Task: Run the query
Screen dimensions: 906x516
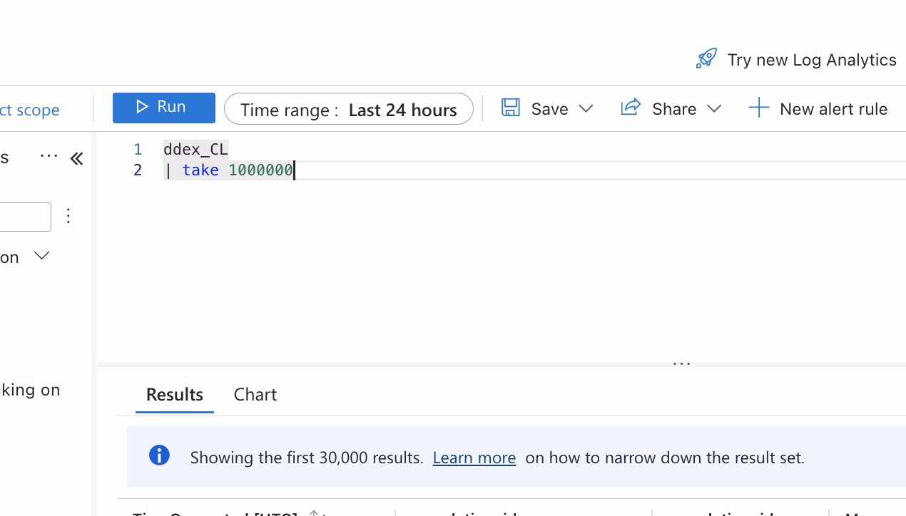Action: 163,108
